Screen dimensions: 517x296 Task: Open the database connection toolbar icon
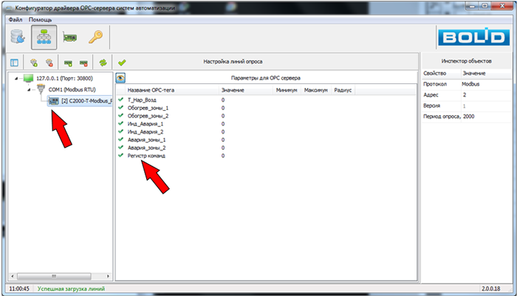(x=18, y=38)
